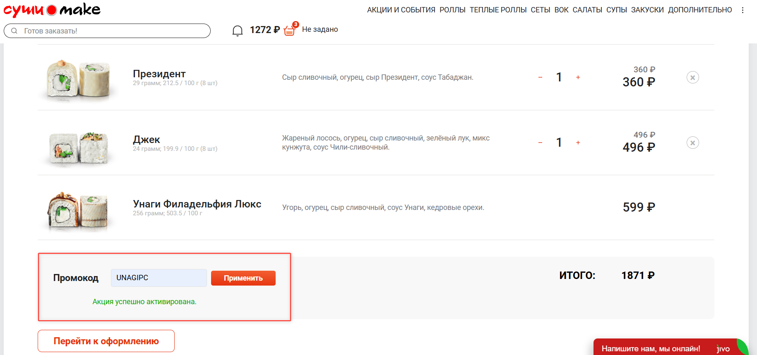Click the Суши Make logo
The image size is (757, 355).
click(x=52, y=10)
